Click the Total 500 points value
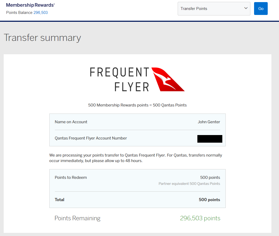The width and height of the screenshot is (279, 236). pyautogui.click(x=209, y=200)
